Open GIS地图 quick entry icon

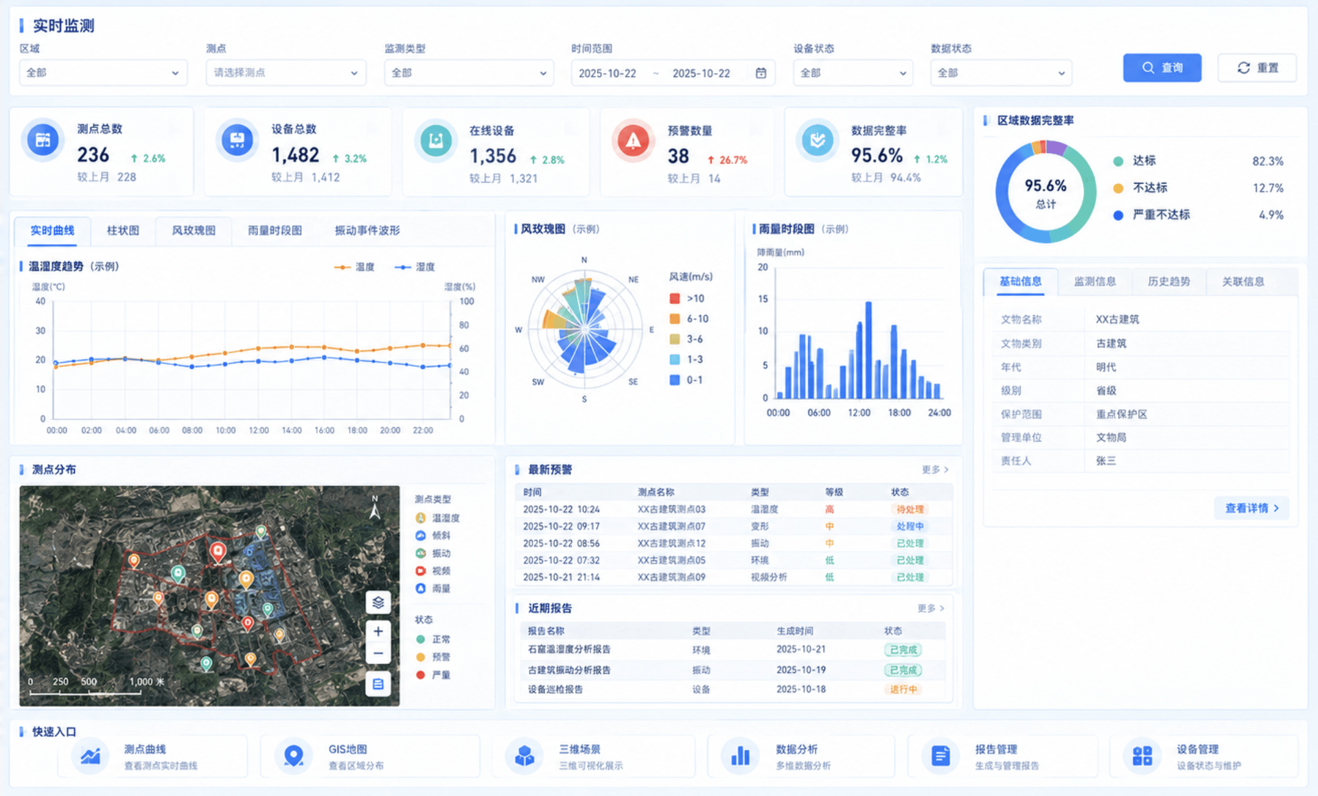pyautogui.click(x=294, y=756)
